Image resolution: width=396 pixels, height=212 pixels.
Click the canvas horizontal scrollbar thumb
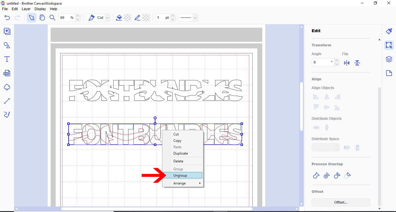157,209
